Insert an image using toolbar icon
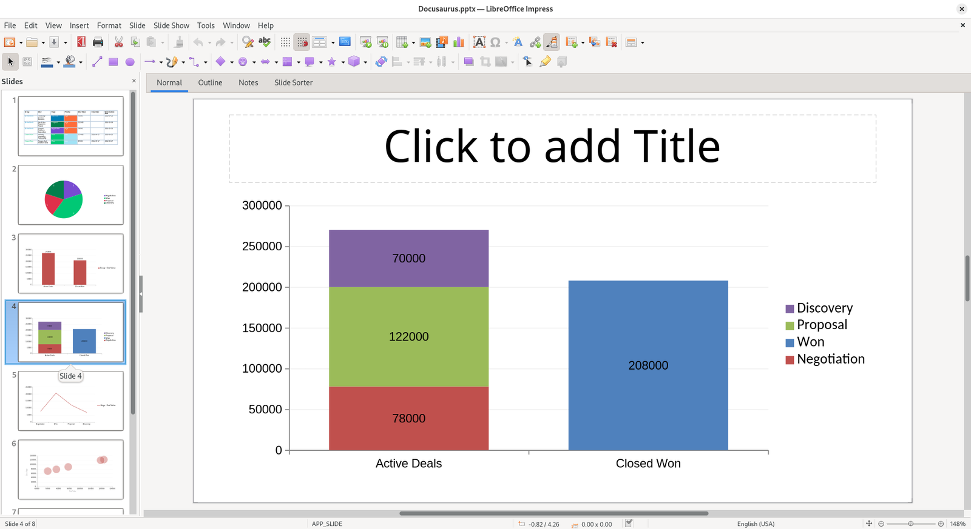Image resolution: width=971 pixels, height=529 pixels. [x=425, y=42]
